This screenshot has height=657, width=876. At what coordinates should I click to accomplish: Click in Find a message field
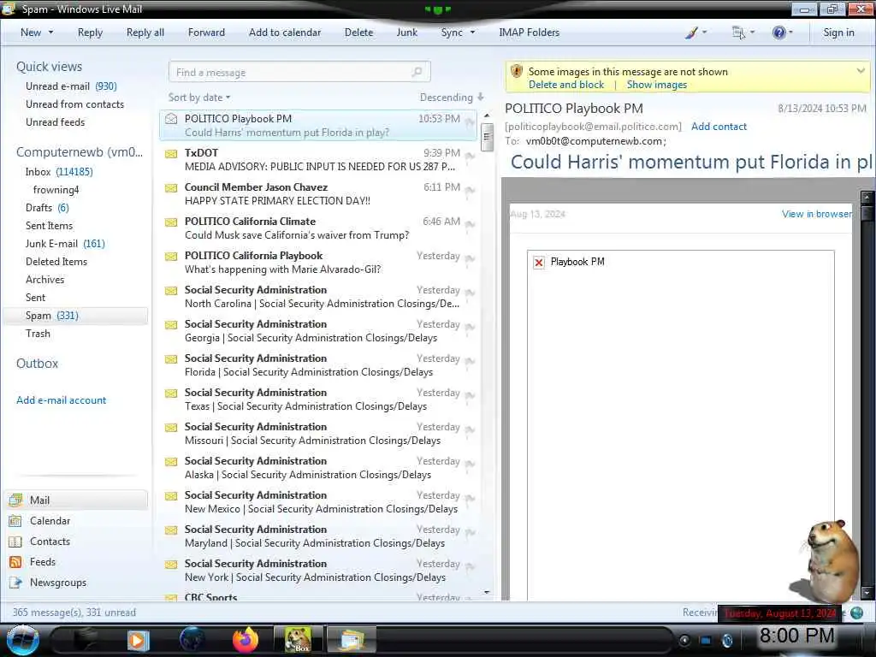click(299, 72)
